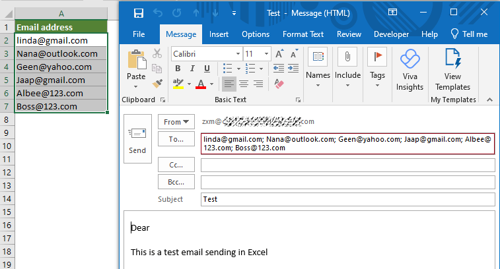Viewport: 500px width, 269px height.
Task: Open Clipboard group dialog launcher
Action: click(x=163, y=100)
